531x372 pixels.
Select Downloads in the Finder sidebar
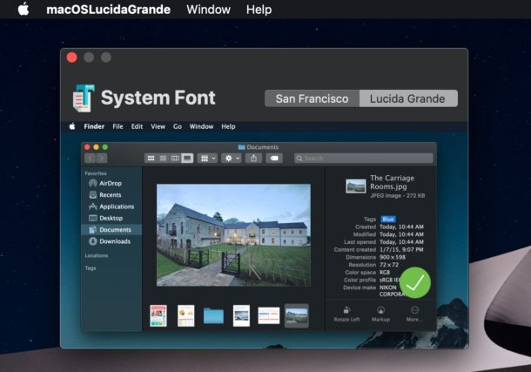(x=111, y=241)
